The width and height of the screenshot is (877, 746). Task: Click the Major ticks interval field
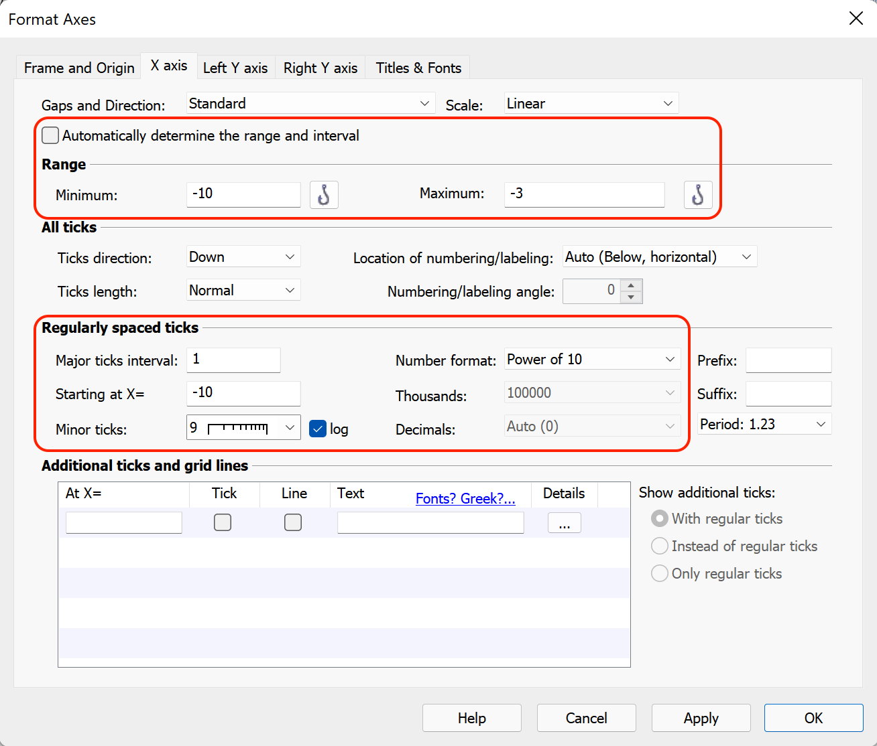[233, 360]
